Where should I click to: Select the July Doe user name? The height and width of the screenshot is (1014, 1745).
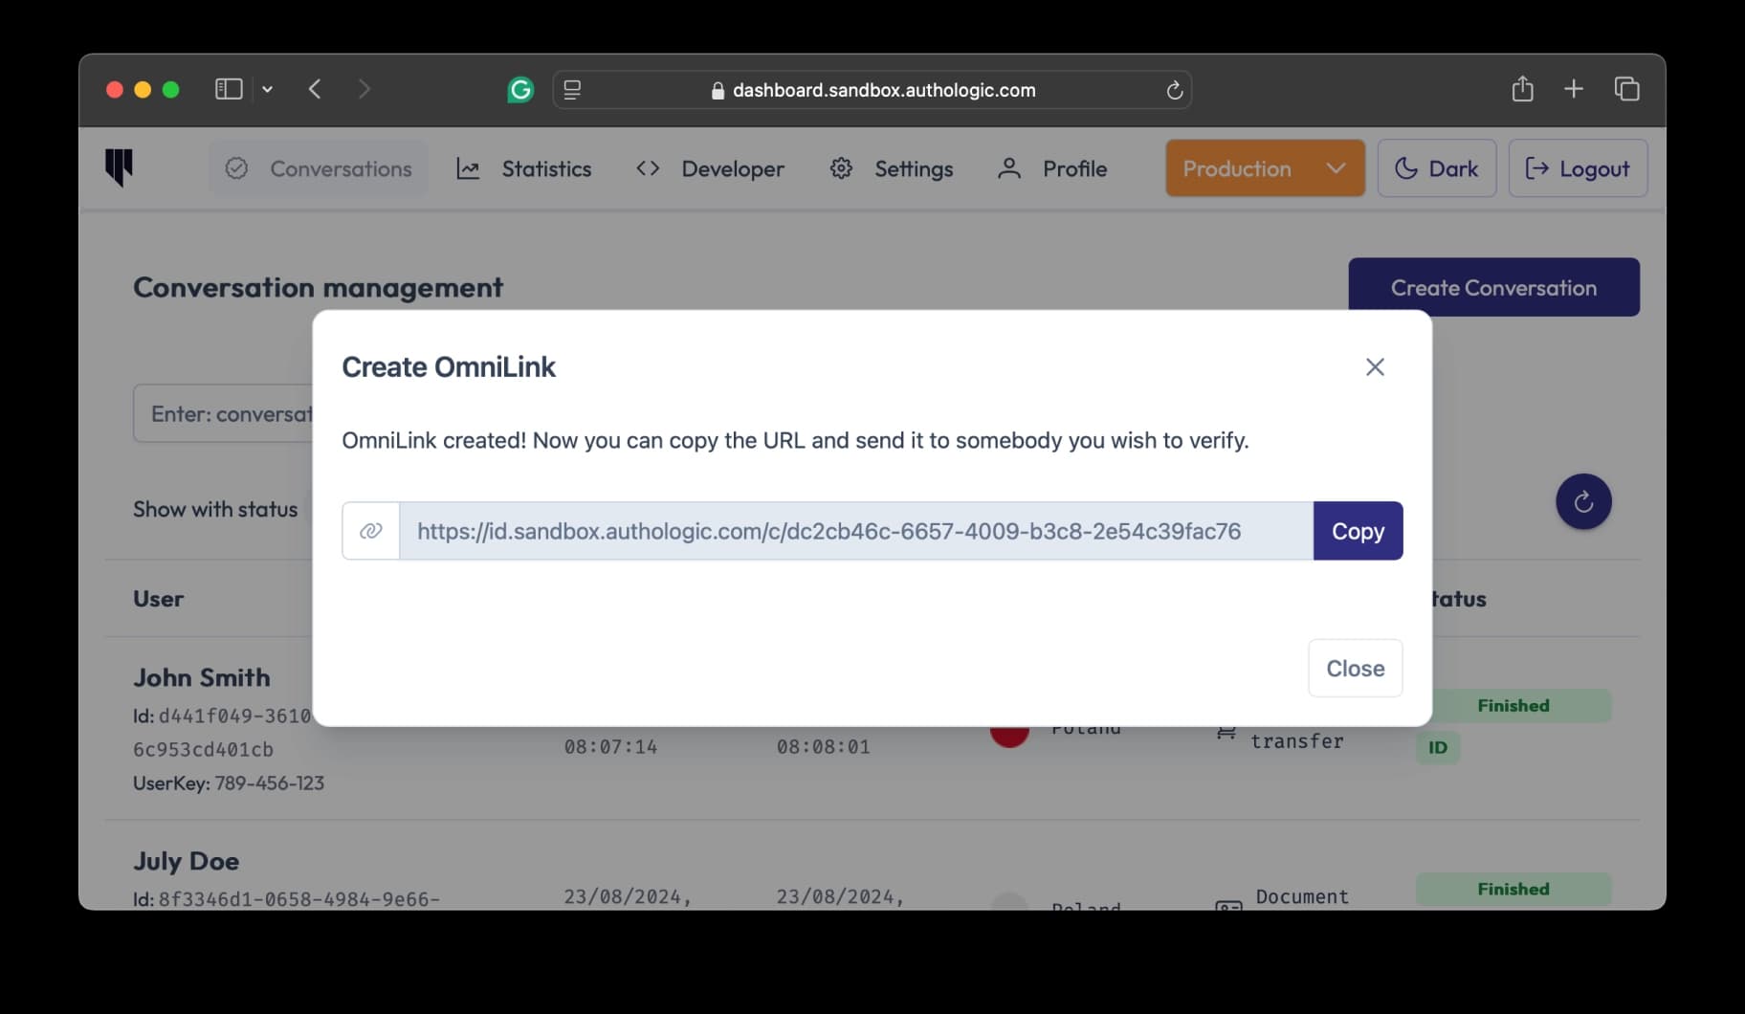pyautogui.click(x=186, y=861)
